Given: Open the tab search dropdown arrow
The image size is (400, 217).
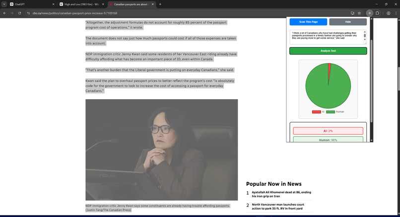Looking at the screenshot, I should [4, 4].
